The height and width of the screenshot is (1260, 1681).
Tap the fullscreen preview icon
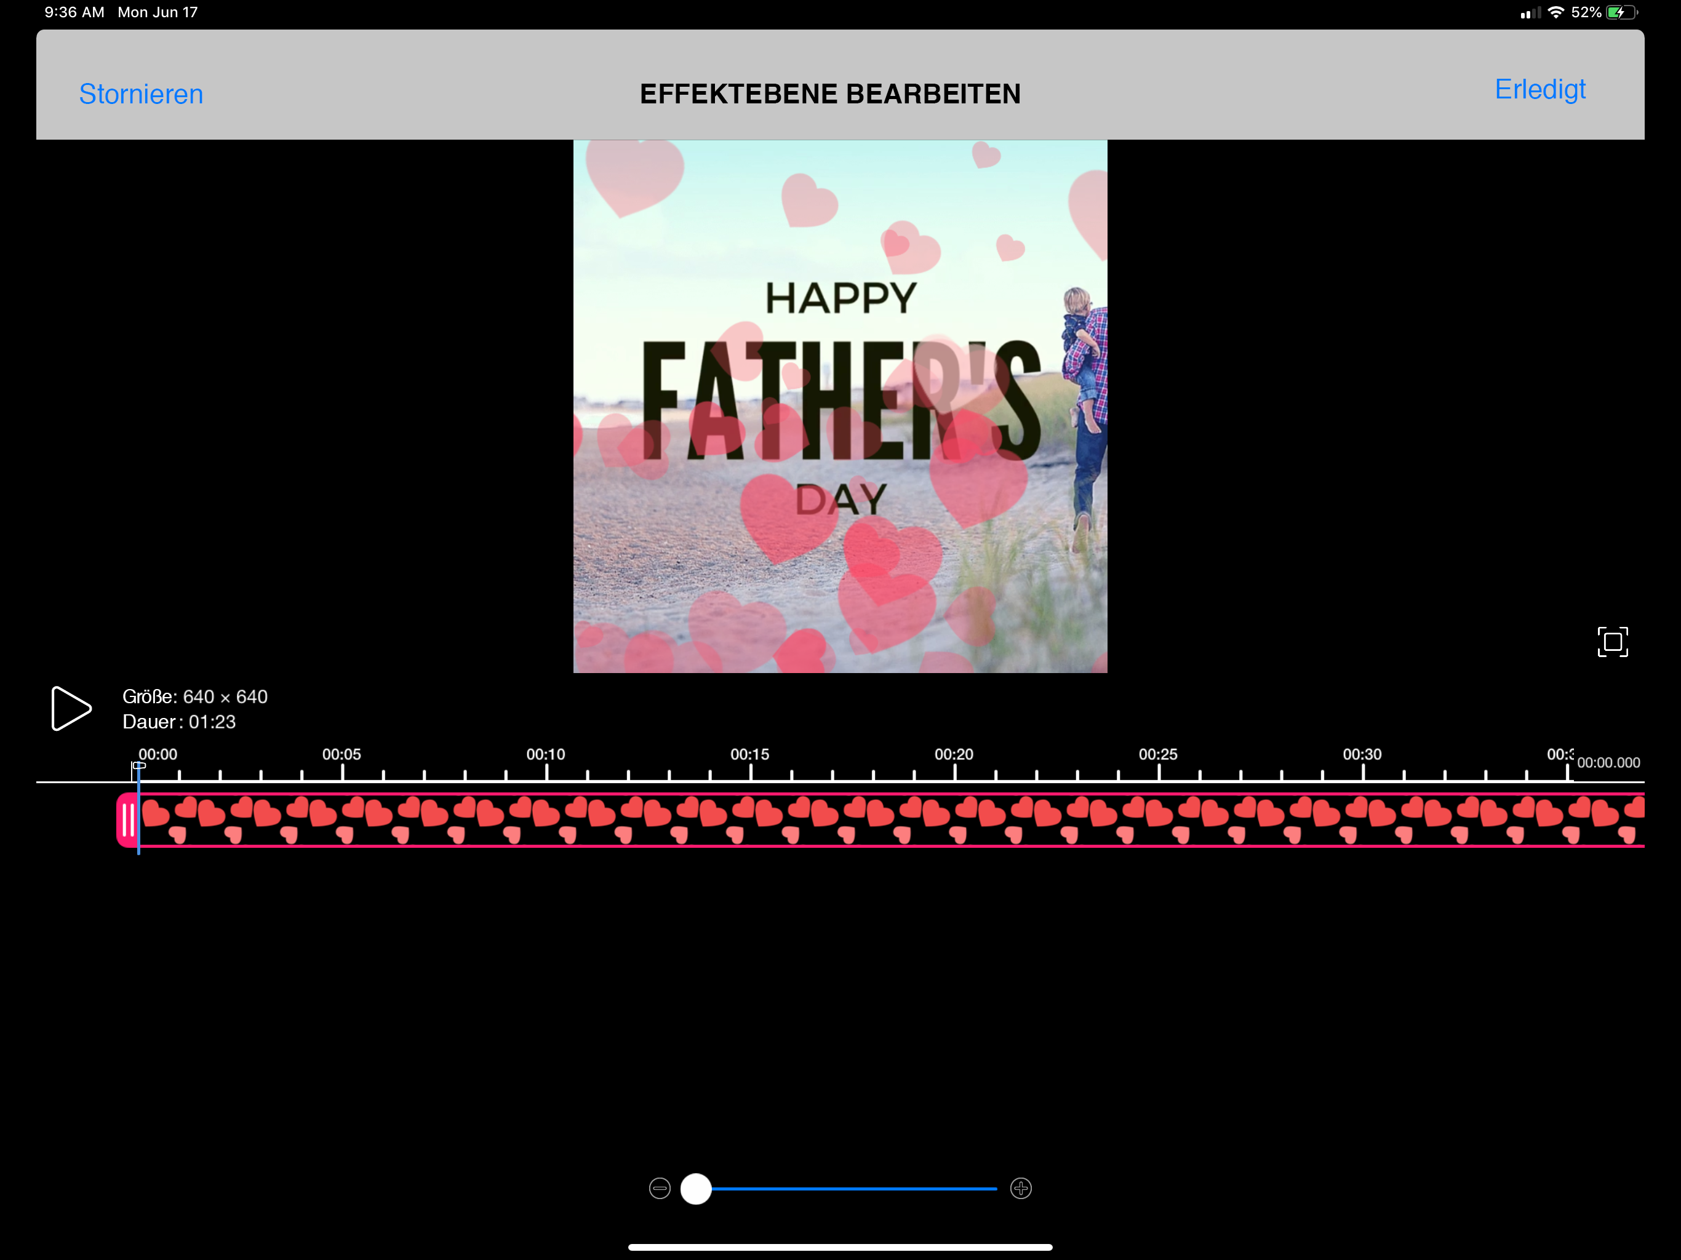(x=1612, y=642)
